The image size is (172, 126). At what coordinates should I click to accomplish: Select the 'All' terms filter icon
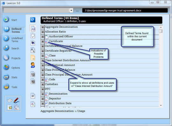coord(33,29)
